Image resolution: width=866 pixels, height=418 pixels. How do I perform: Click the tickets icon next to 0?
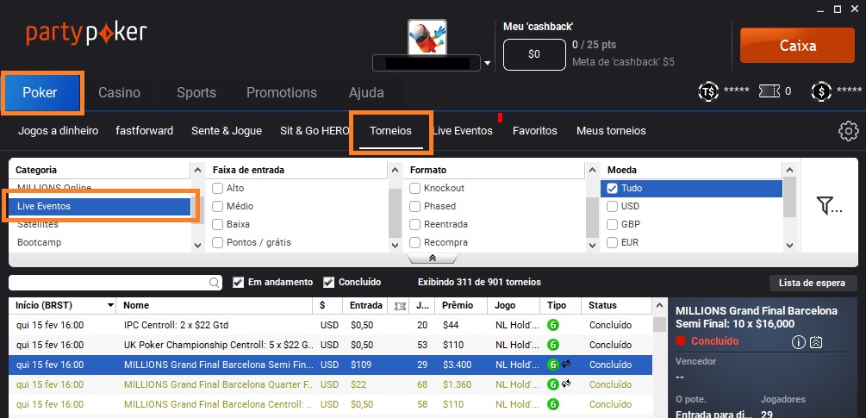[x=769, y=91]
